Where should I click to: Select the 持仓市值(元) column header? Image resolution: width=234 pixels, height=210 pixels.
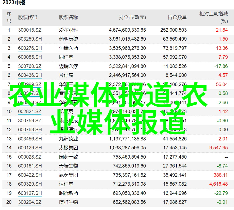pyautogui.click(x=132, y=17)
